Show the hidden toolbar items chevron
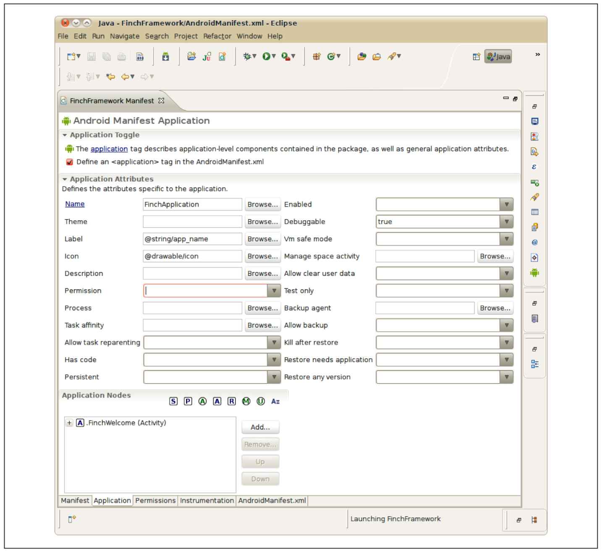The width and height of the screenshot is (602, 554). coord(537,55)
